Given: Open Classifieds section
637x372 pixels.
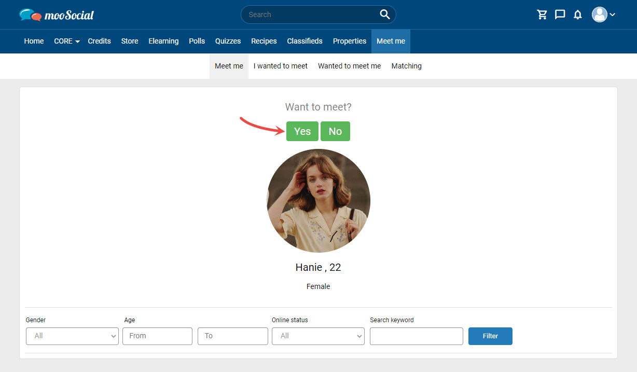Looking at the screenshot, I should [304, 41].
